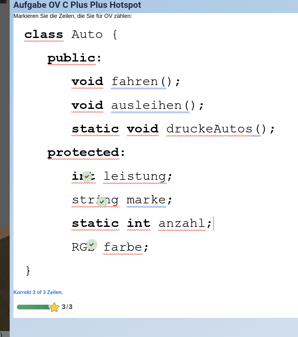Screen dimensions: 298x337
Task: Click the closing brace of the class
Action: point(28,270)
